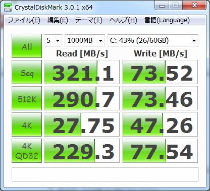Click the 512K write result 73.46
Screen dimensions: 210x191
(x=160, y=98)
